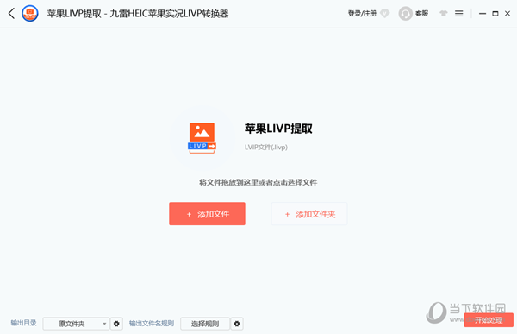This screenshot has height=334, width=517.
Task: Click the app logo in title bar
Action: click(x=30, y=14)
